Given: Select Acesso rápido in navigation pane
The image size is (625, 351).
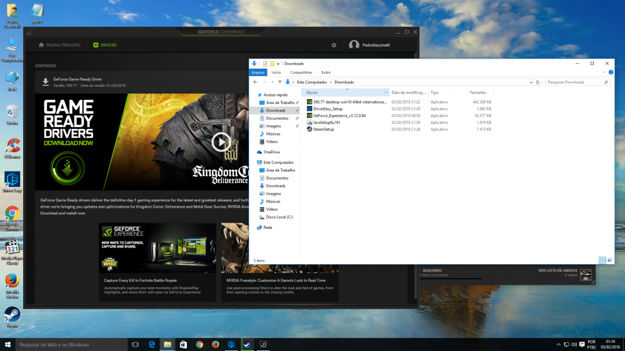Looking at the screenshot, I should [272, 95].
